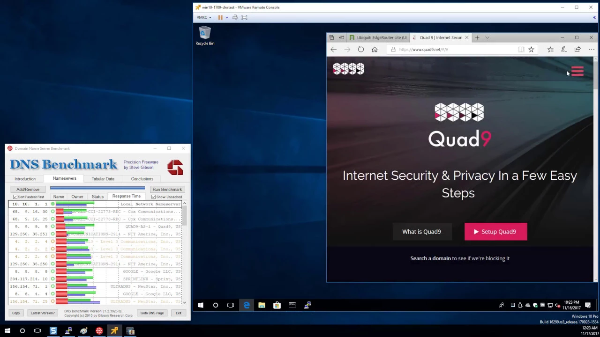This screenshot has width=600, height=337.
Task: Click the Gibson Research logo in DNS Benchmark
Action: pos(175,167)
